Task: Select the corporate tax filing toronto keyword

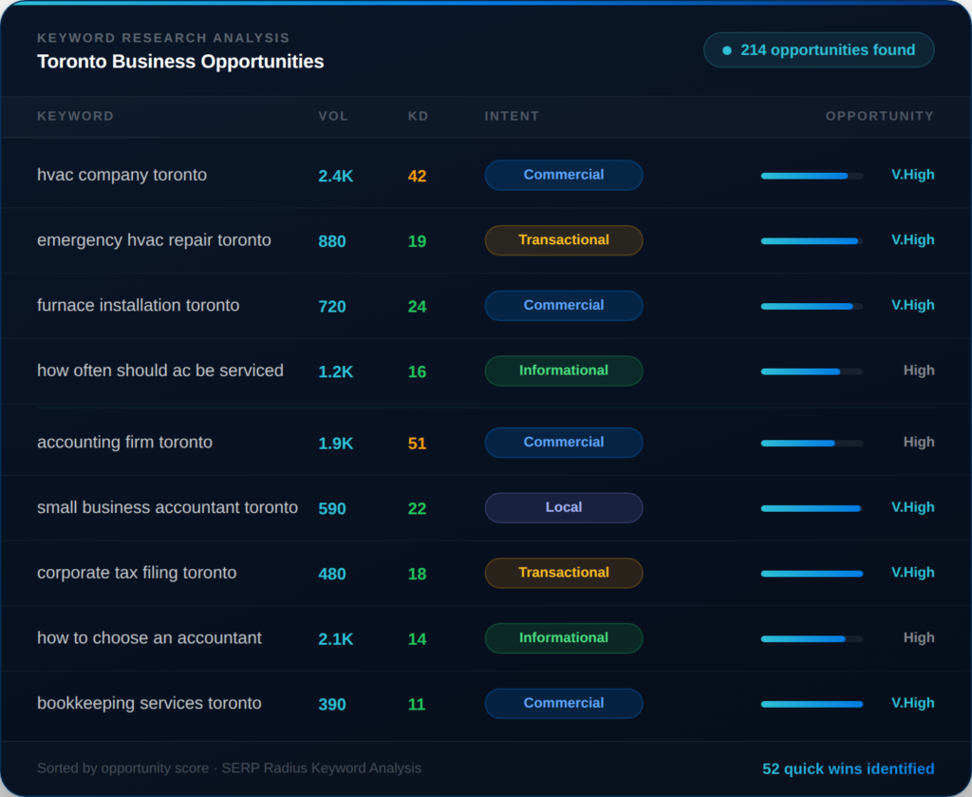Action: [x=137, y=573]
